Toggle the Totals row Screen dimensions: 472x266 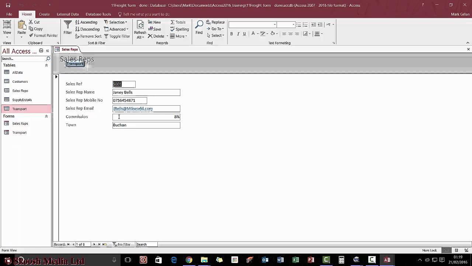pyautogui.click(x=178, y=22)
